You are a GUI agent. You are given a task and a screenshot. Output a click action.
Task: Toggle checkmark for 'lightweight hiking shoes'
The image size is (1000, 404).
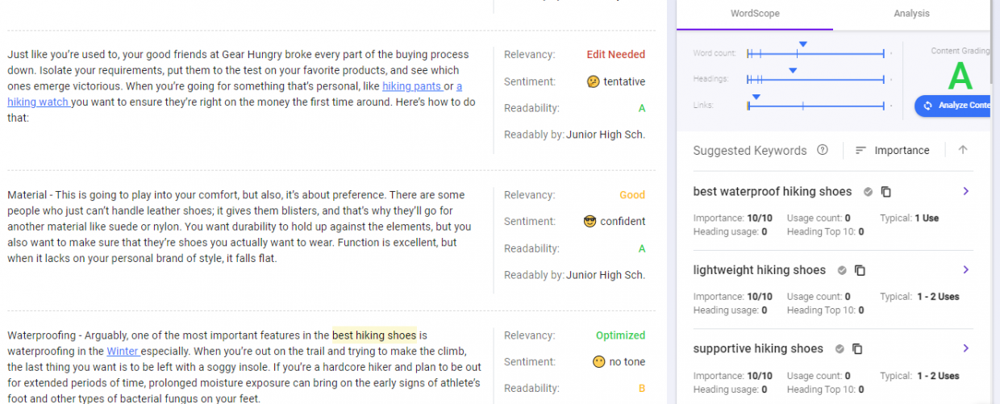(842, 270)
